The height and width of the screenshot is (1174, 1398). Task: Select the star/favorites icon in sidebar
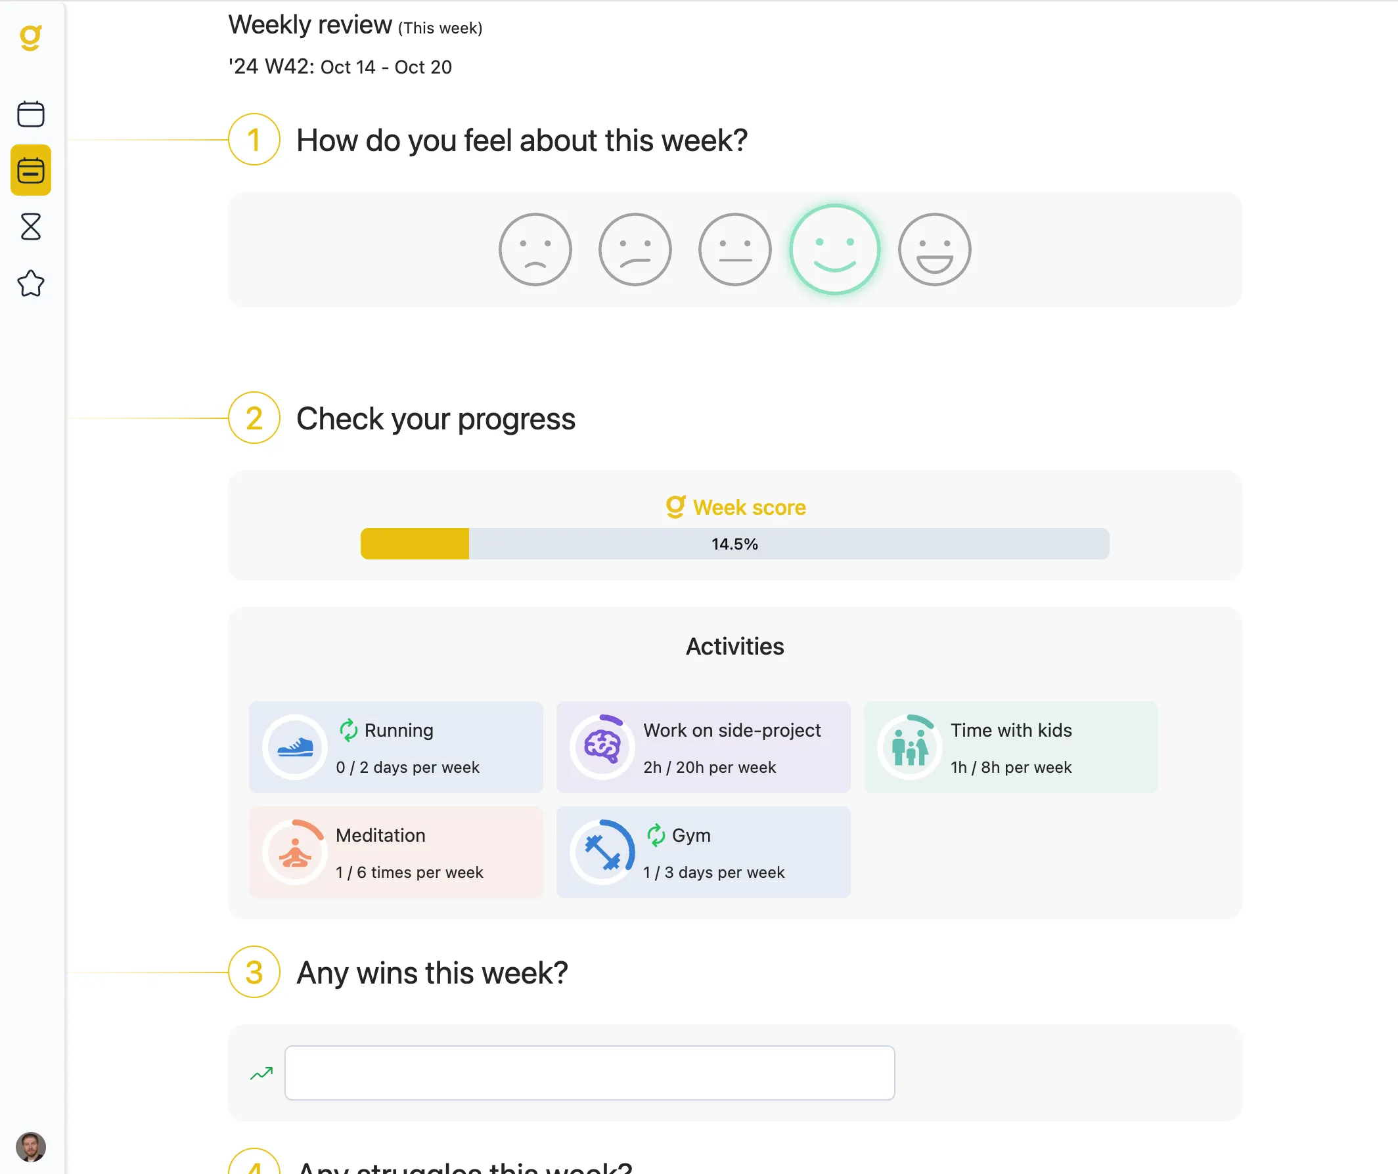pos(32,284)
